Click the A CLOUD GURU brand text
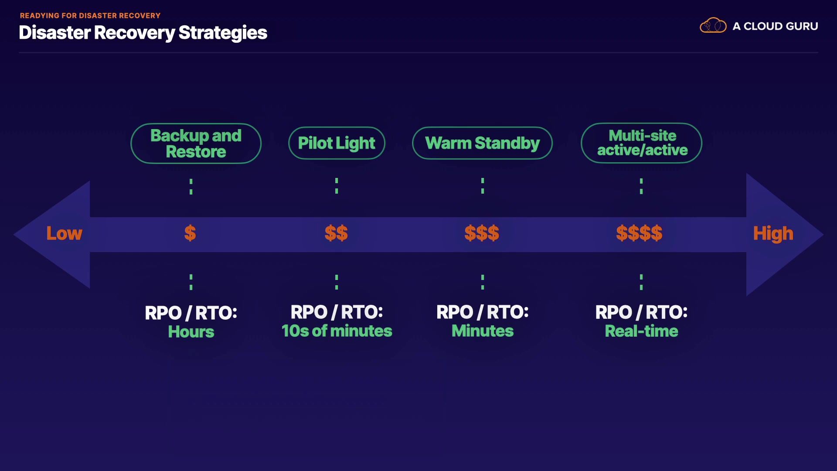This screenshot has width=837, height=471. click(775, 26)
